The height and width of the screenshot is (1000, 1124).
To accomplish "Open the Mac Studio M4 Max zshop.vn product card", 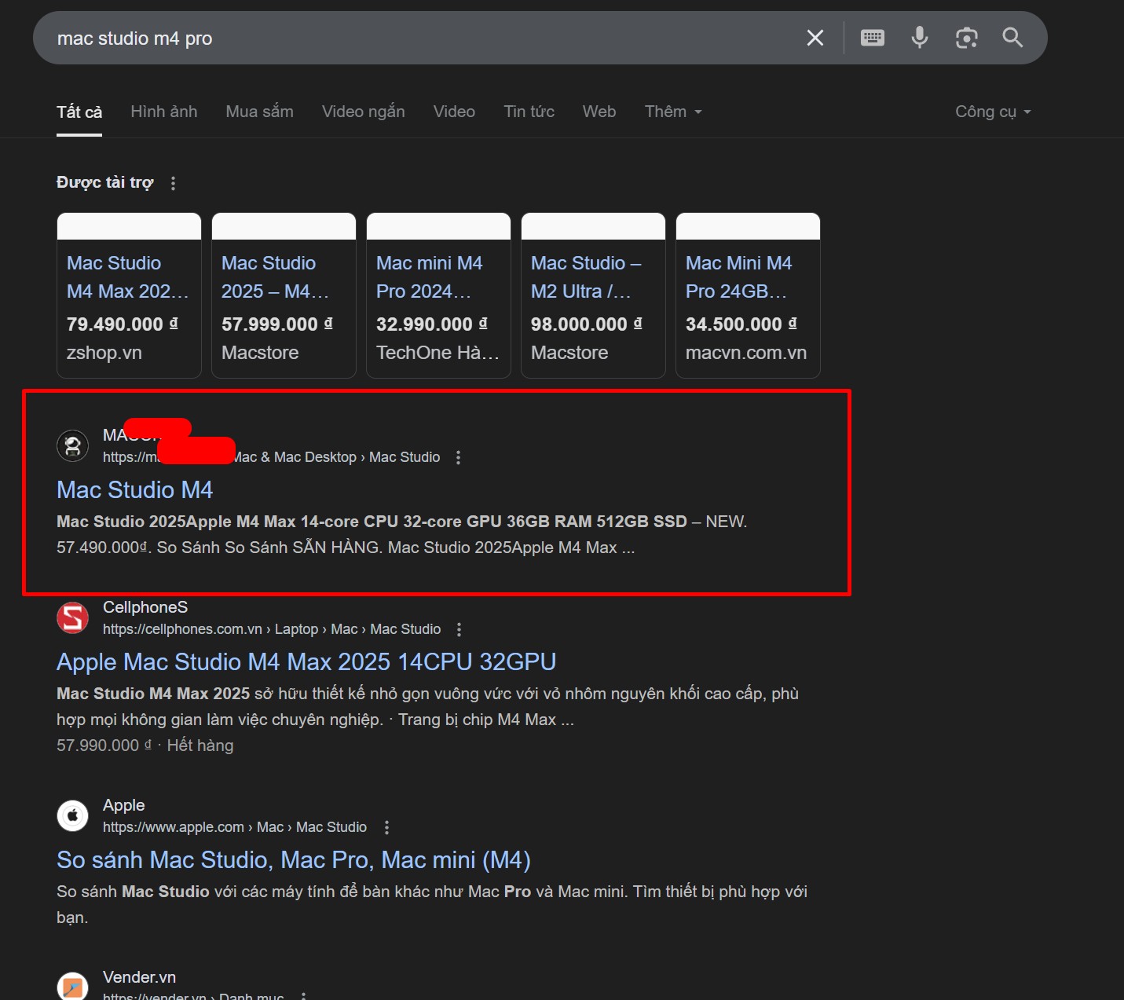I will click(129, 295).
